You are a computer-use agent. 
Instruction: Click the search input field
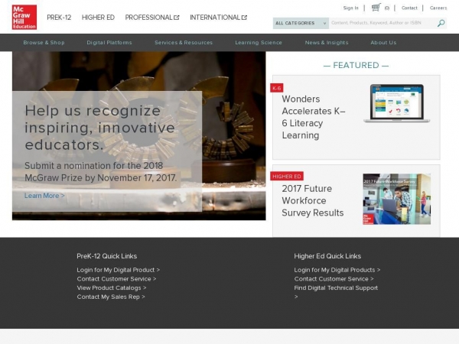click(x=382, y=23)
